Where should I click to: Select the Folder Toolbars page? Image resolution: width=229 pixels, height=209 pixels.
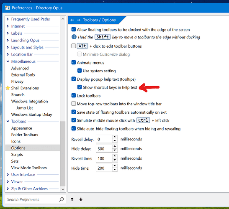(25, 135)
